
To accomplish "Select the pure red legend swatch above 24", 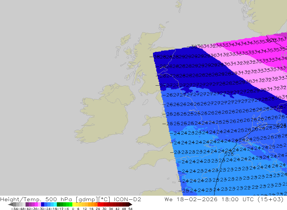I will pyautogui.click(x=99, y=205).
